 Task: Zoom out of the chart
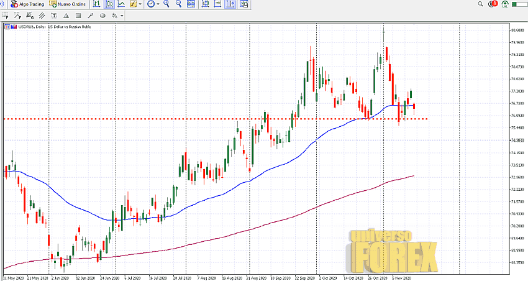click(x=179, y=4)
